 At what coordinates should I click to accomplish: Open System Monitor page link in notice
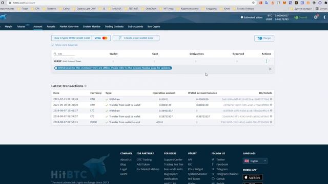coord(145,68)
